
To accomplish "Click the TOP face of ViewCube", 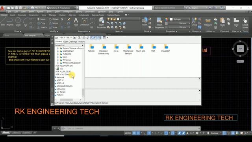I will (240, 49).
